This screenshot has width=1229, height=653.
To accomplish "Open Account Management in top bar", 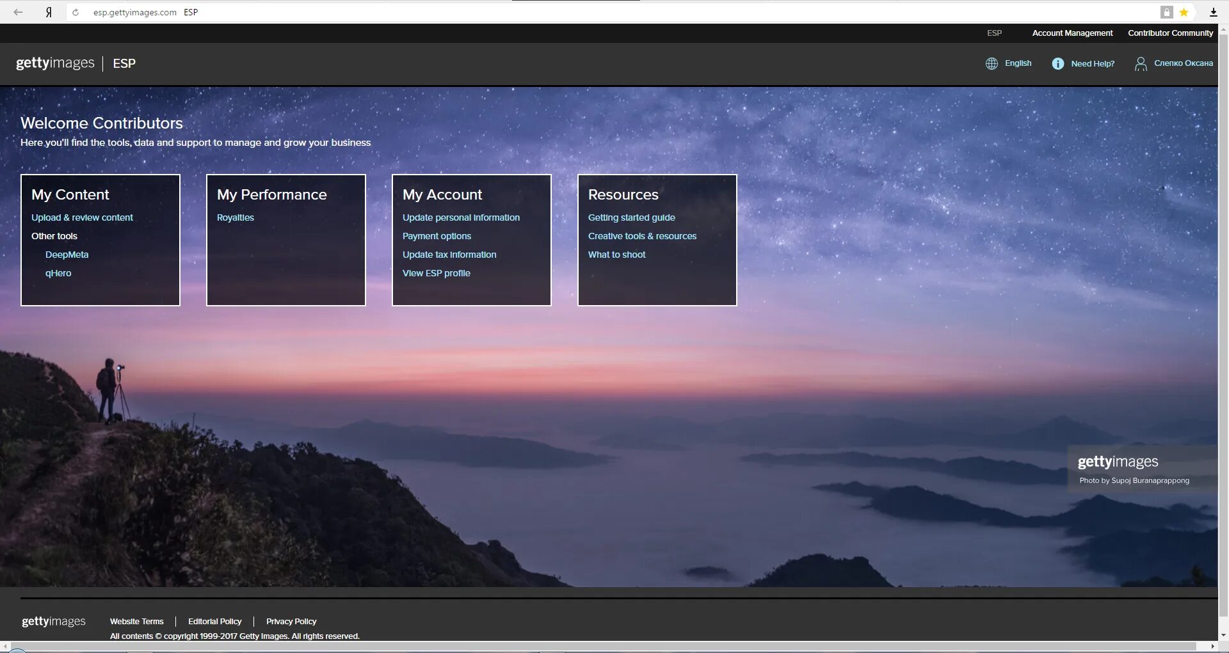I will point(1072,33).
